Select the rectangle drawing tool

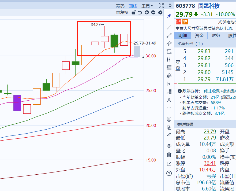[169, 52]
